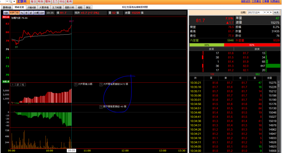The width and height of the screenshot is (282, 153).
Task: Go to the previous date with left arrow
Action: coord(268,12)
